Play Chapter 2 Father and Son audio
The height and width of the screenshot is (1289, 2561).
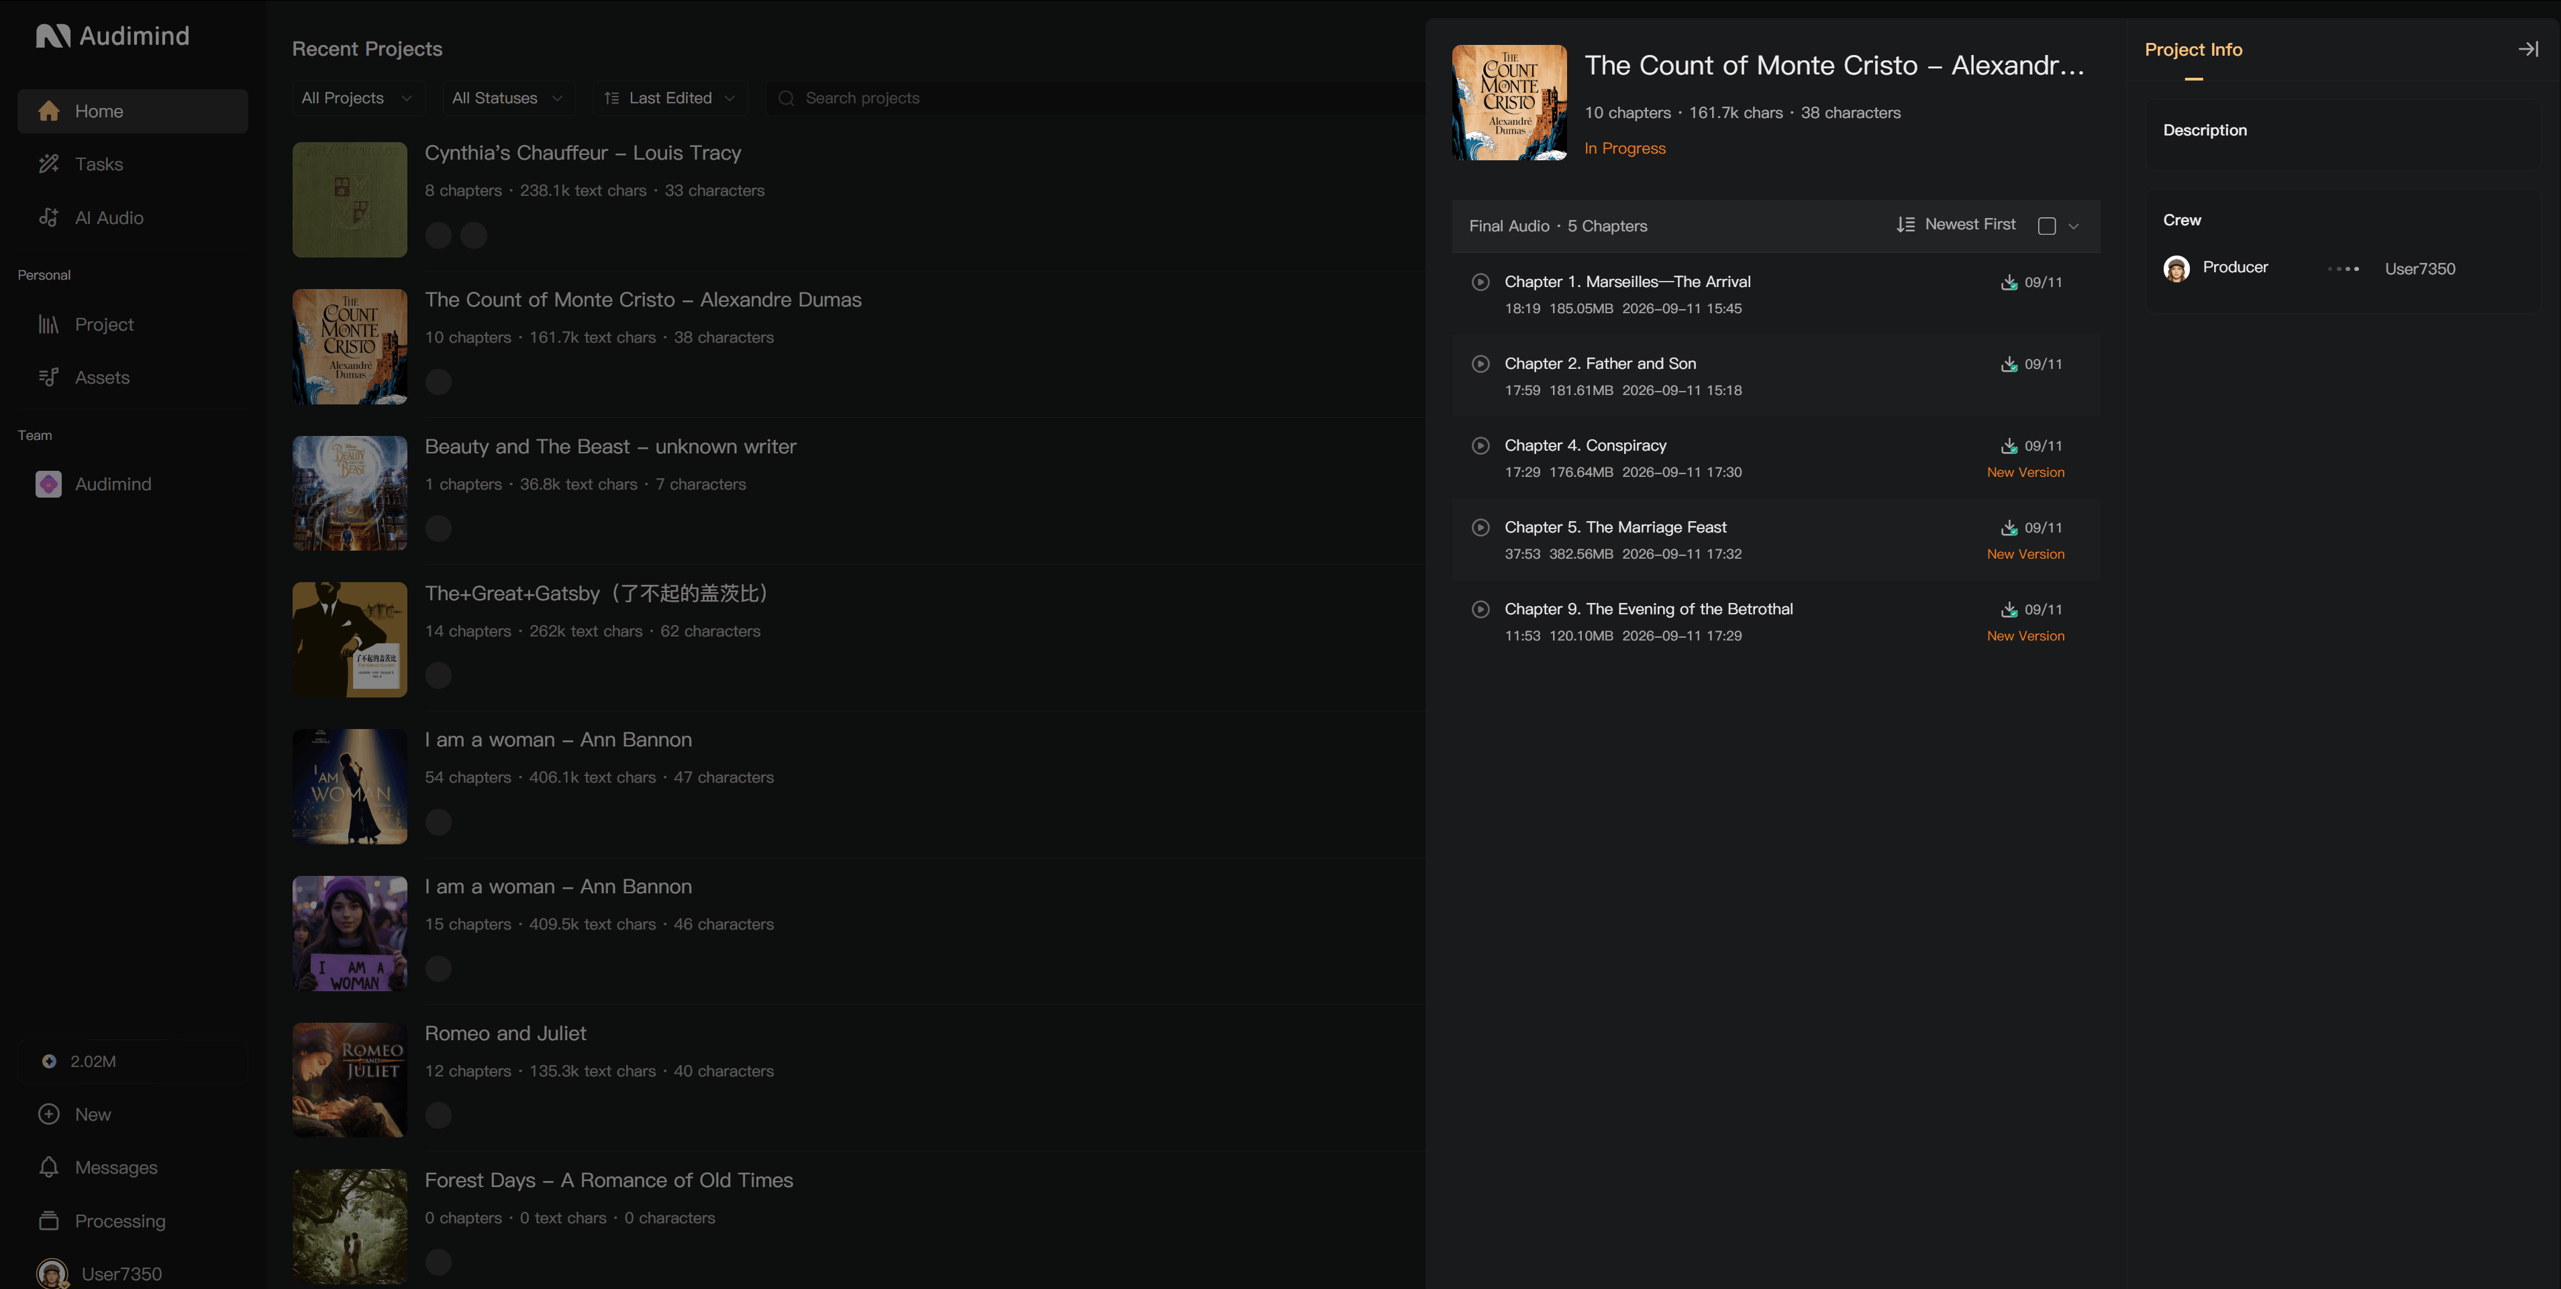click(x=1480, y=363)
